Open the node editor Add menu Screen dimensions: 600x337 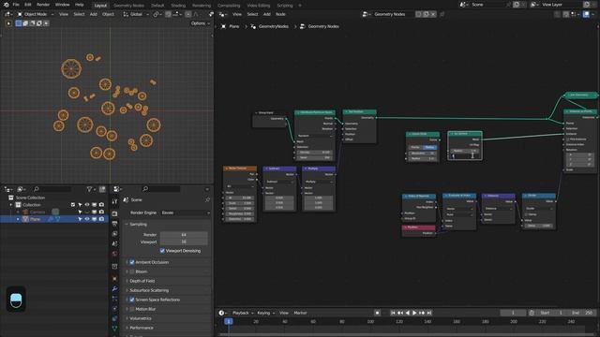coord(266,14)
